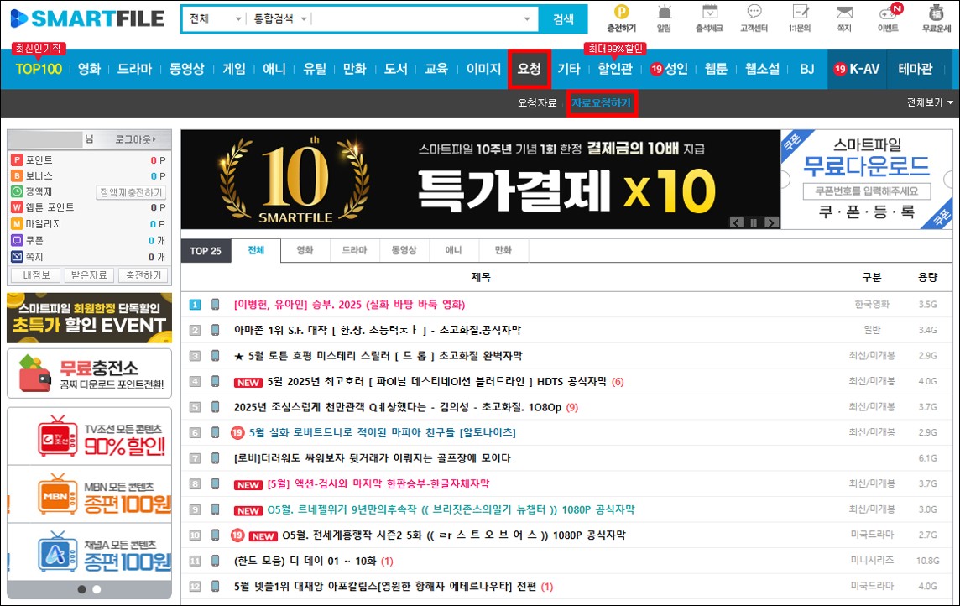
Task: Click the search text field
Action: click(x=416, y=19)
